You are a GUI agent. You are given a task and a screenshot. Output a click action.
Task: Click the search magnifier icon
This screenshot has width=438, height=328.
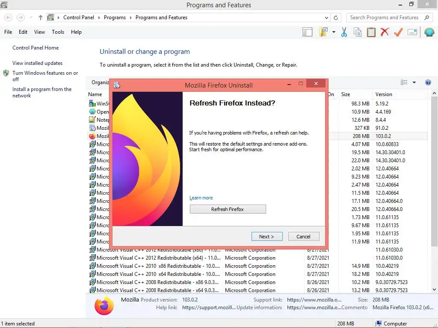coord(426,18)
